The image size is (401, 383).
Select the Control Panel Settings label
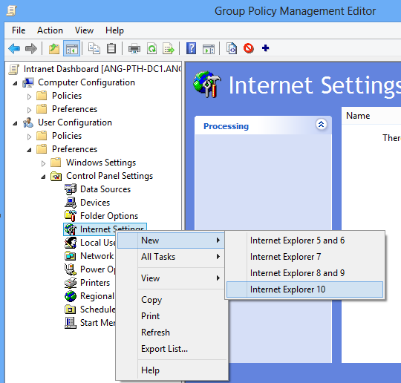pos(109,176)
